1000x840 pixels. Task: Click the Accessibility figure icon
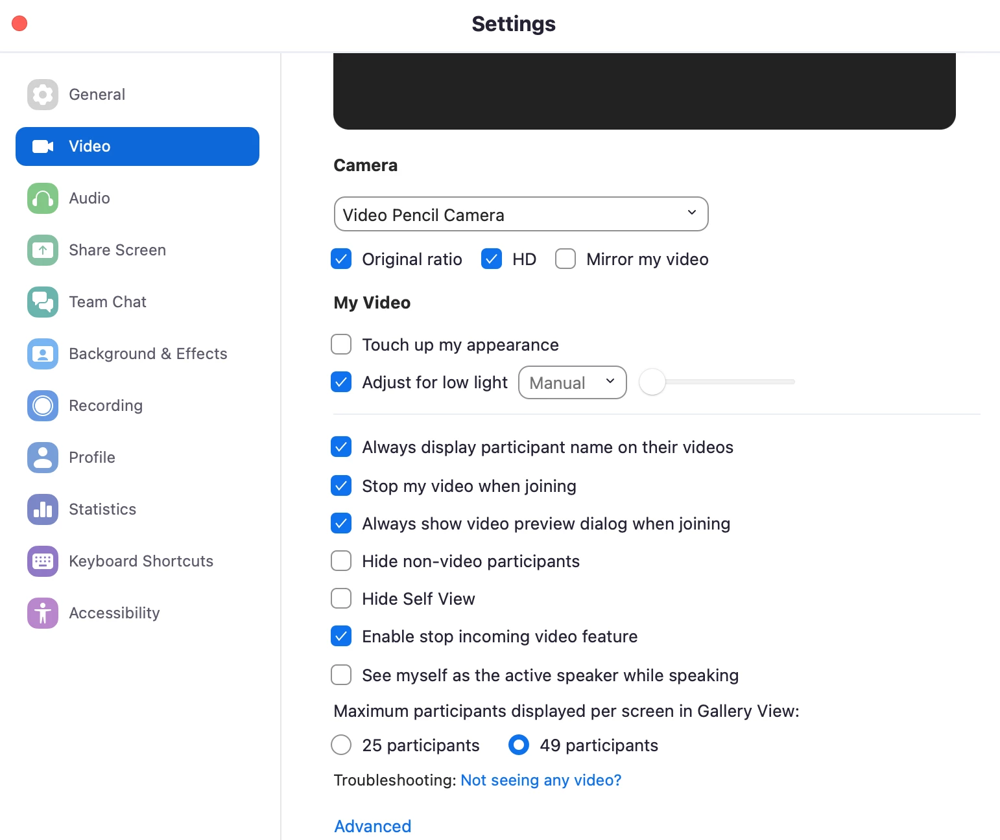tap(43, 613)
